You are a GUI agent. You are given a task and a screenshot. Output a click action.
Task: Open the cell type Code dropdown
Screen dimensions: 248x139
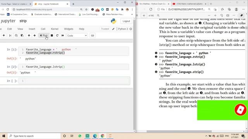point(77,36)
